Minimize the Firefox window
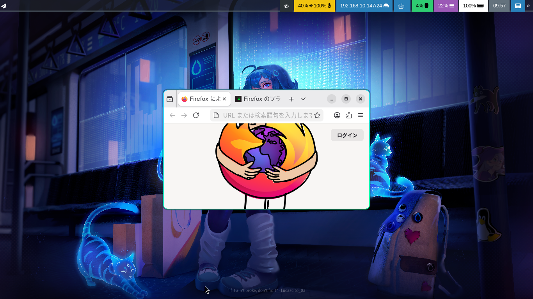Screen dimensions: 533x299 [332, 99]
